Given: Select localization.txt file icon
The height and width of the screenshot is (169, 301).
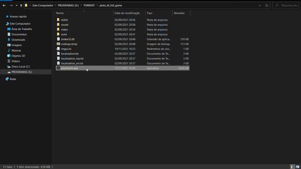Looking at the screenshot, I should tap(58, 54).
